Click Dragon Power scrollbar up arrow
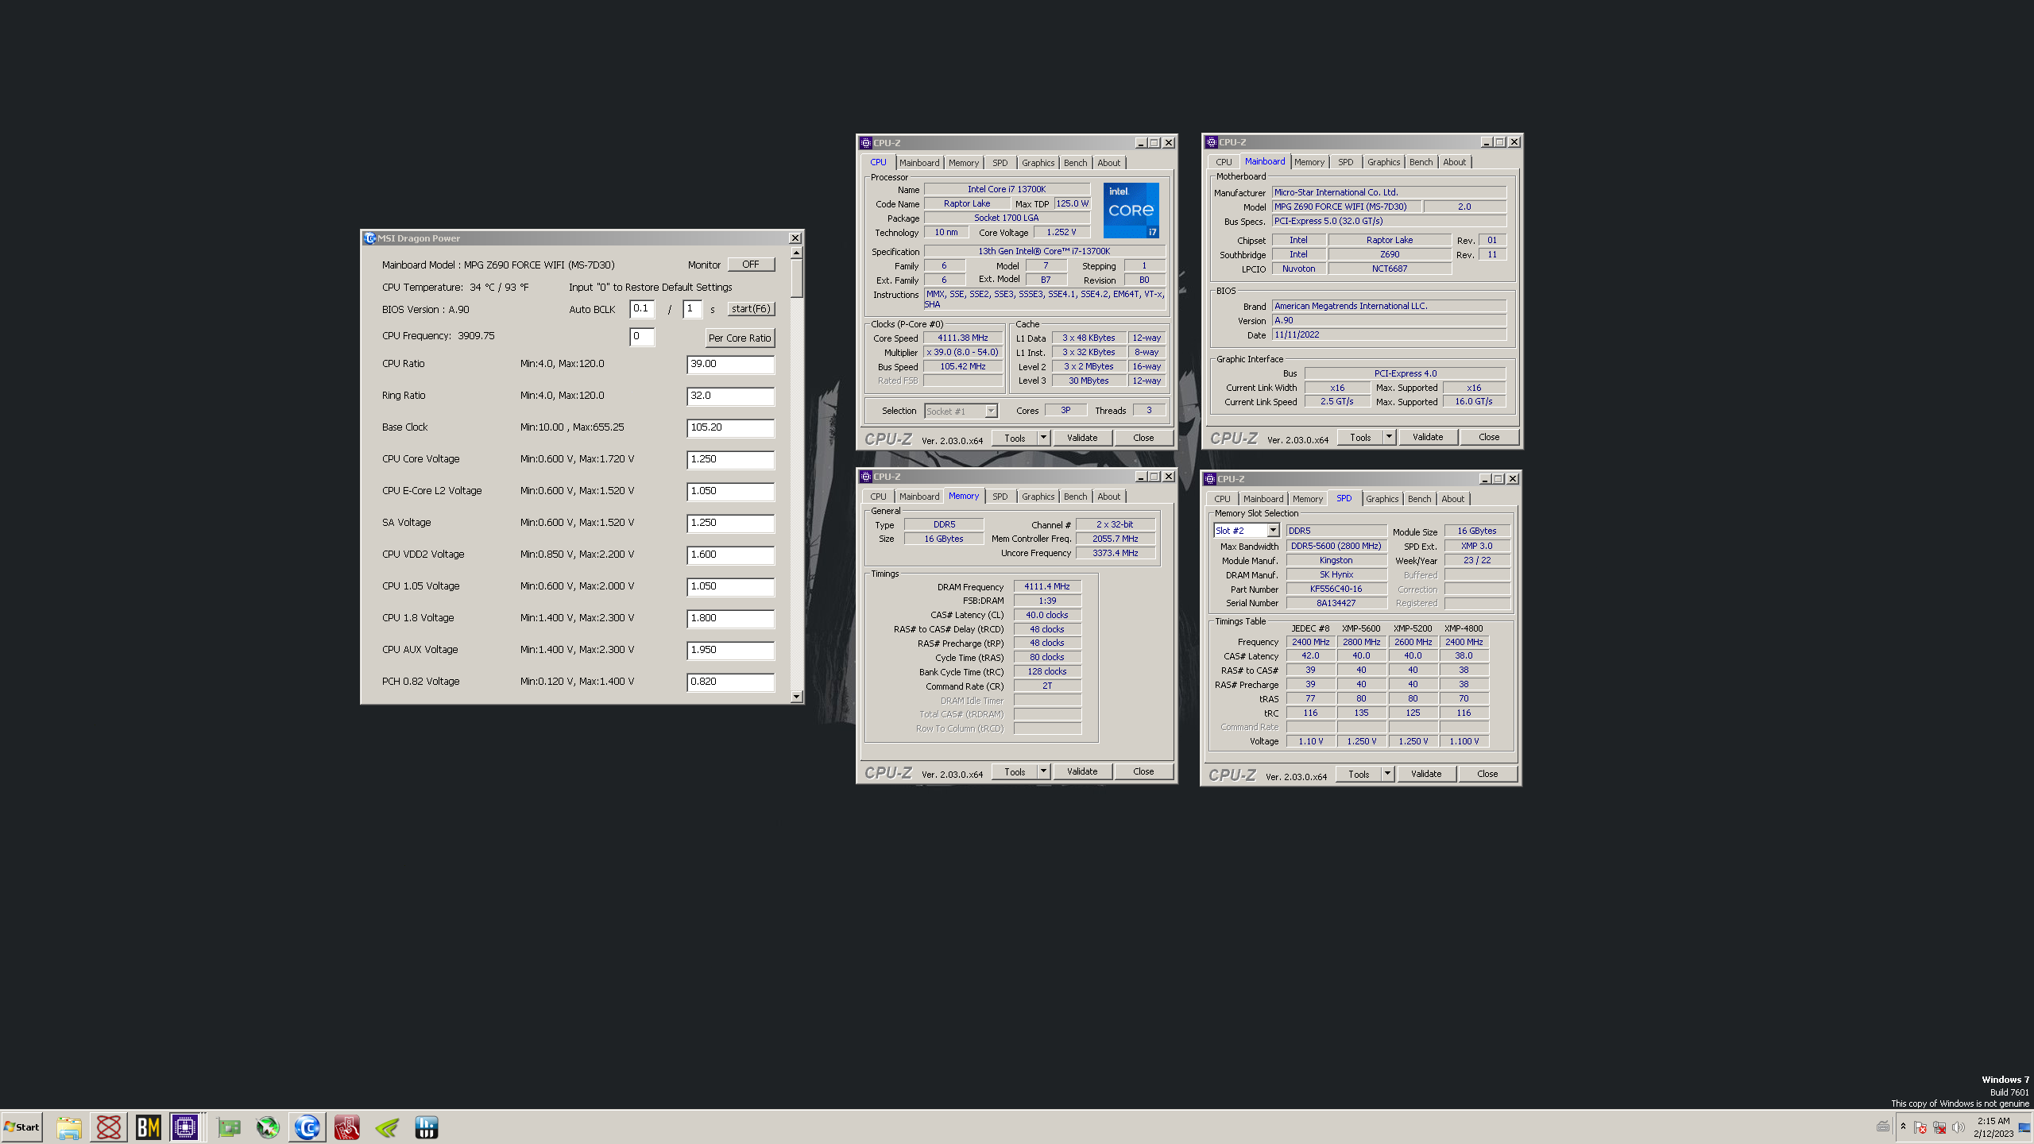This screenshot has width=2034, height=1144. [797, 253]
